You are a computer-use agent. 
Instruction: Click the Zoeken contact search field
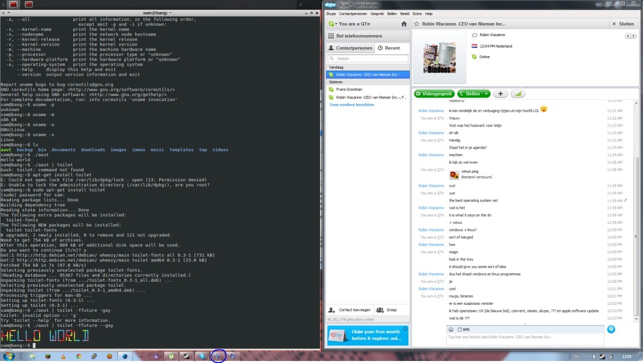[368, 59]
